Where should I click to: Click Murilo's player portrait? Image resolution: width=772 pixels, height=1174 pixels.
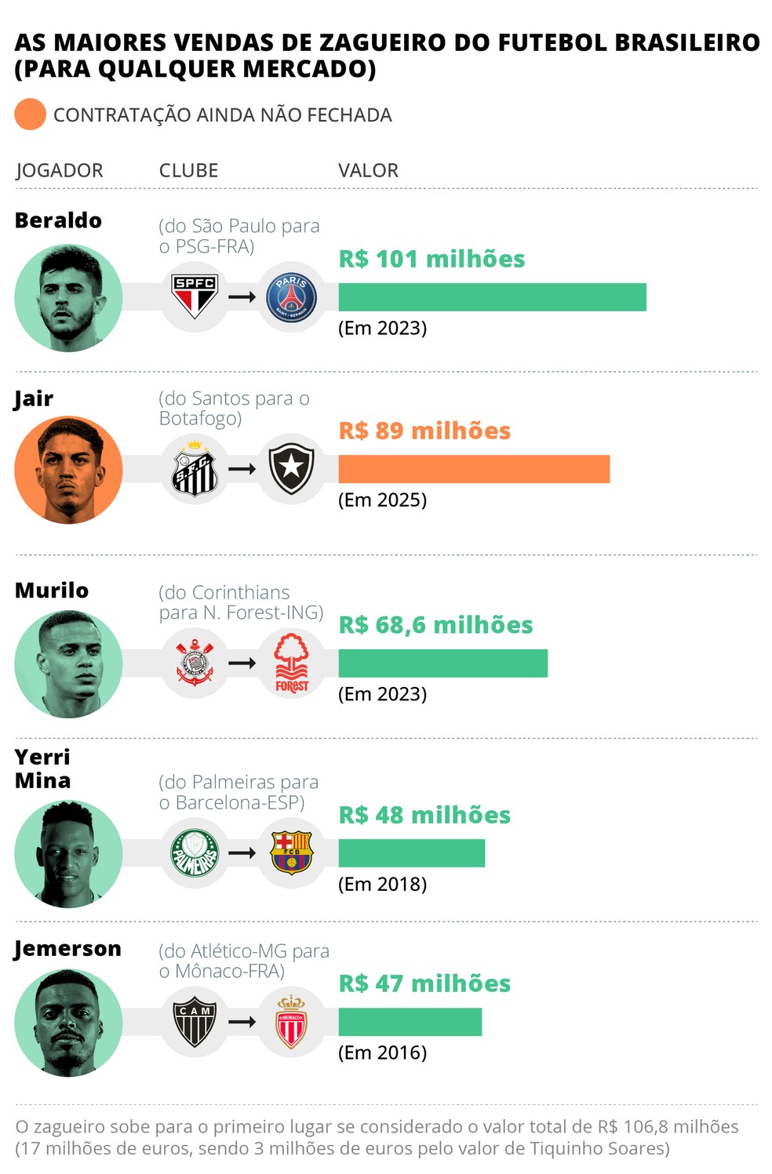click(x=69, y=664)
